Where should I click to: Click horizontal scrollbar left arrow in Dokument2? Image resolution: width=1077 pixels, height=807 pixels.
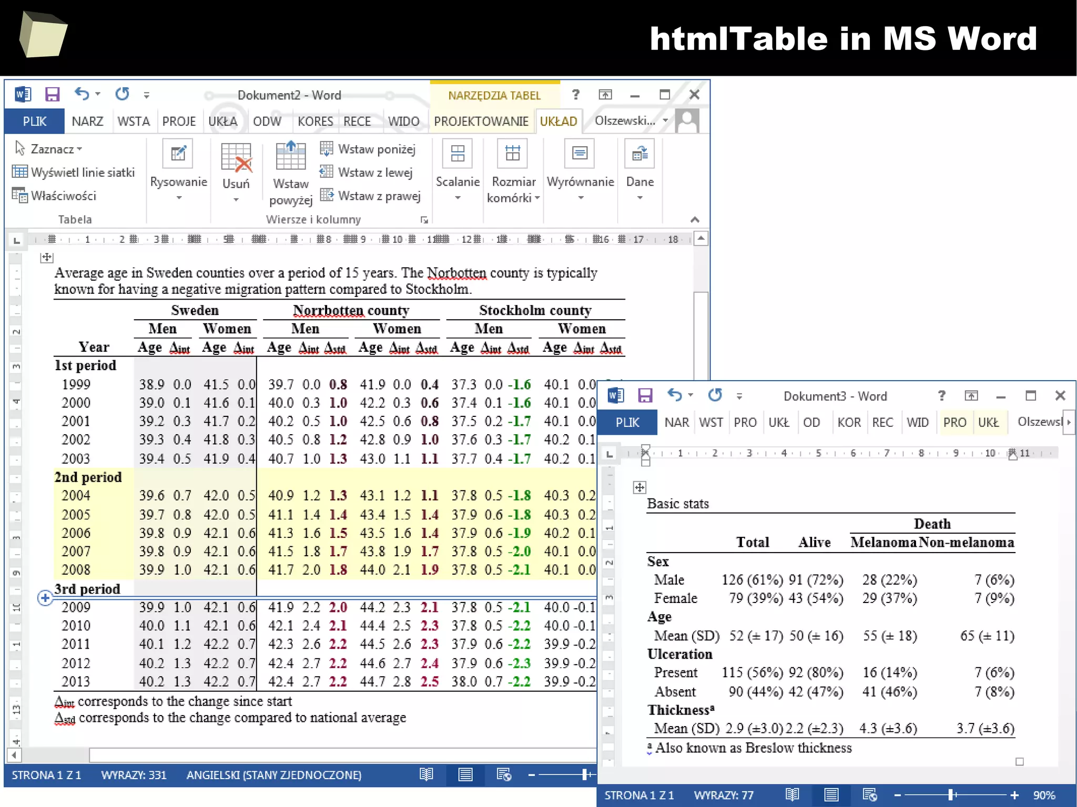point(14,755)
